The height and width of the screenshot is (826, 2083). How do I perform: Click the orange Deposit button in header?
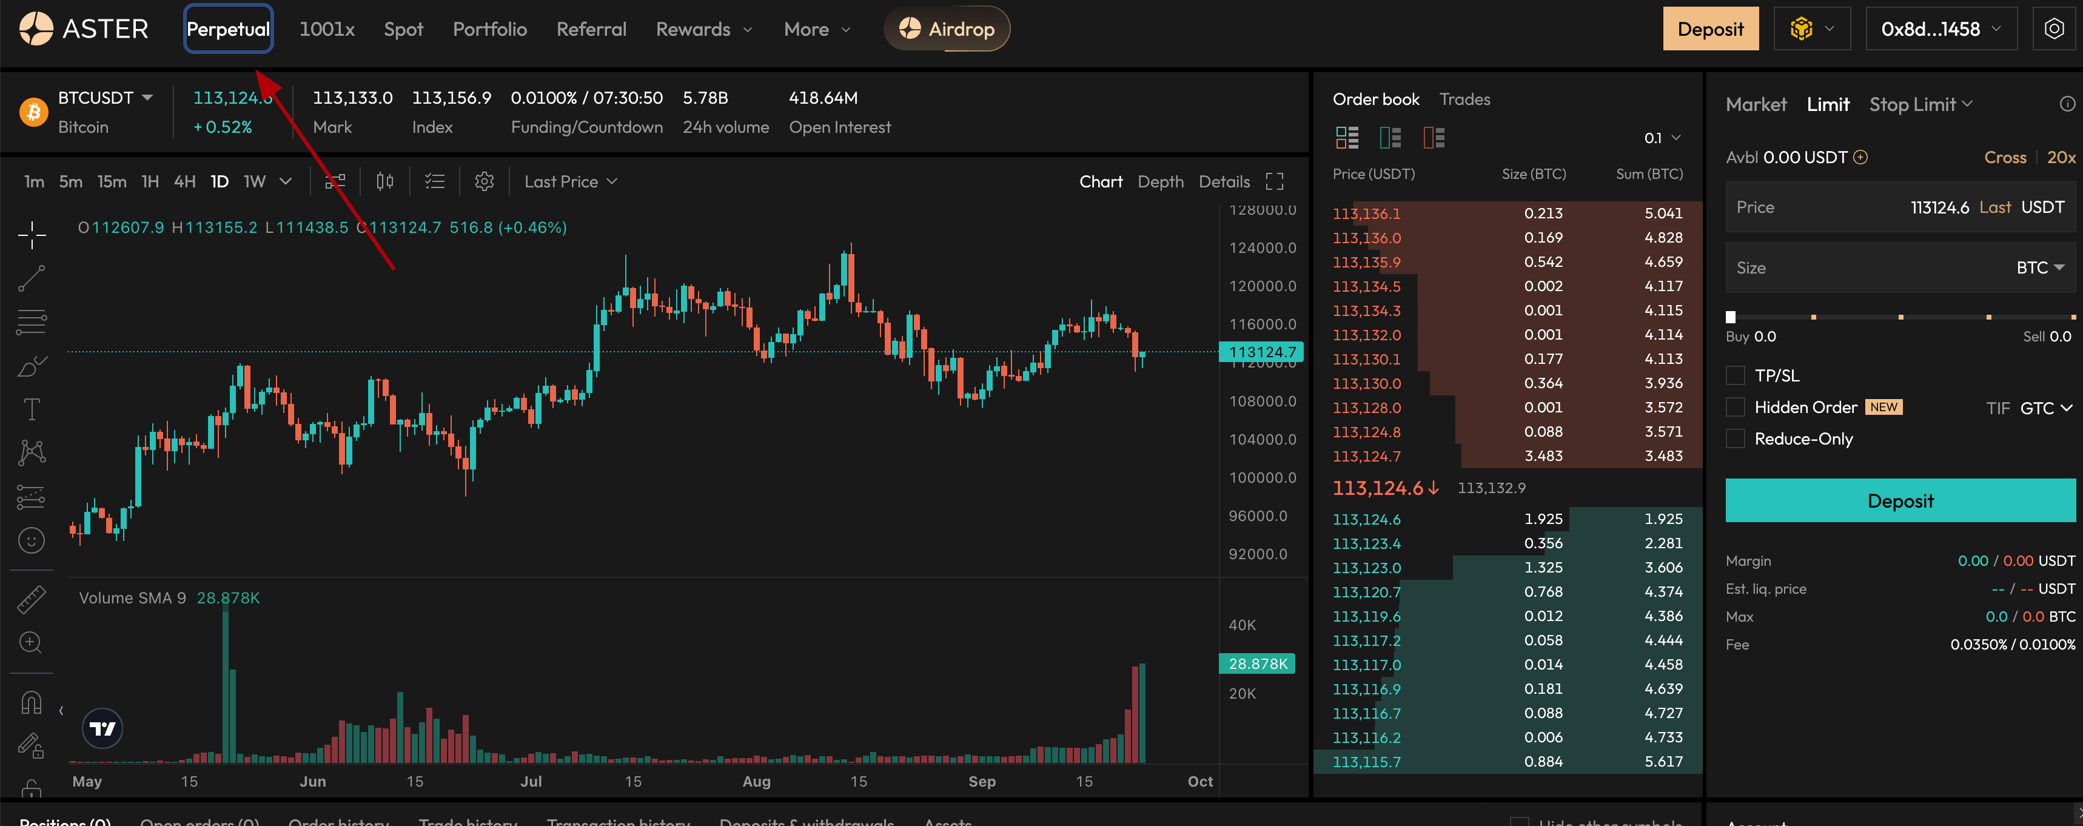point(1709,29)
